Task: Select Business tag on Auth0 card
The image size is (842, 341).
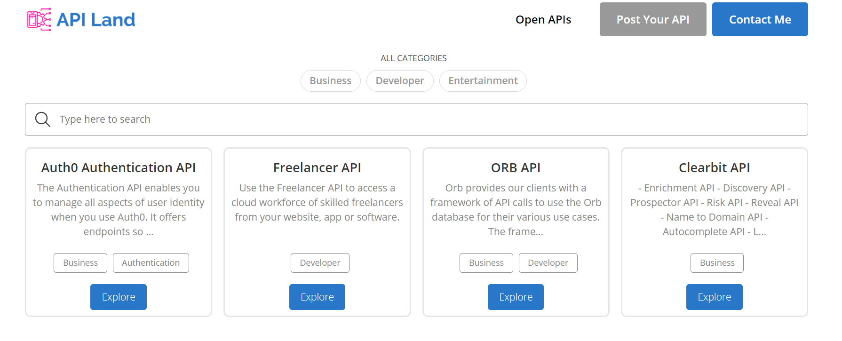Action: [80, 263]
